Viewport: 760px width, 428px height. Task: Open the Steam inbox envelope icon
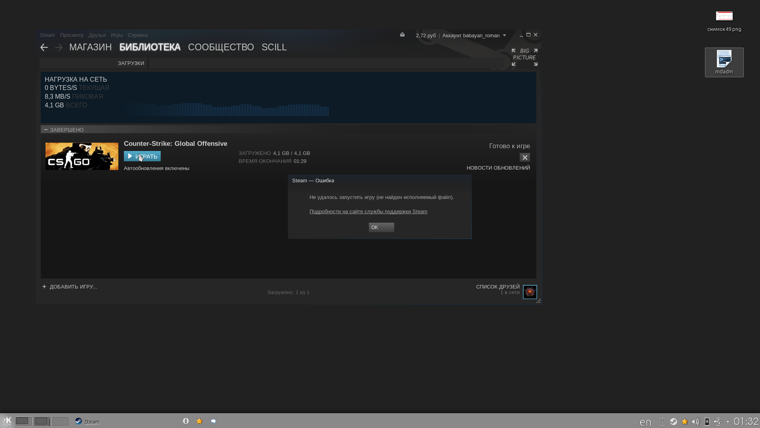click(x=402, y=35)
